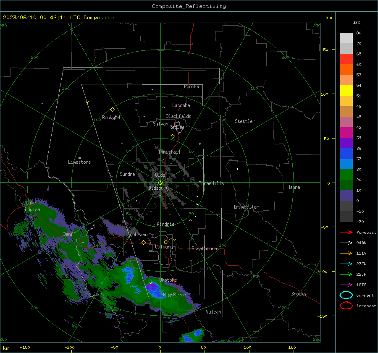Select the cyan current ellipse symbol
Image resolution: width=378 pixels, height=353 pixels.
[x=346, y=295]
